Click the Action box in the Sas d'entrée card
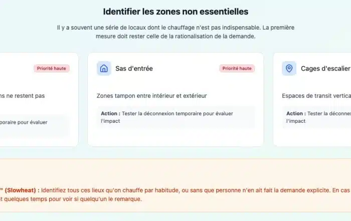 [x=175, y=117]
